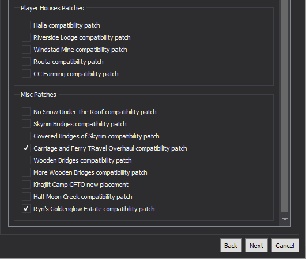Proceed with the Next button
Image resolution: width=306 pixels, height=259 pixels.
pyautogui.click(x=256, y=245)
